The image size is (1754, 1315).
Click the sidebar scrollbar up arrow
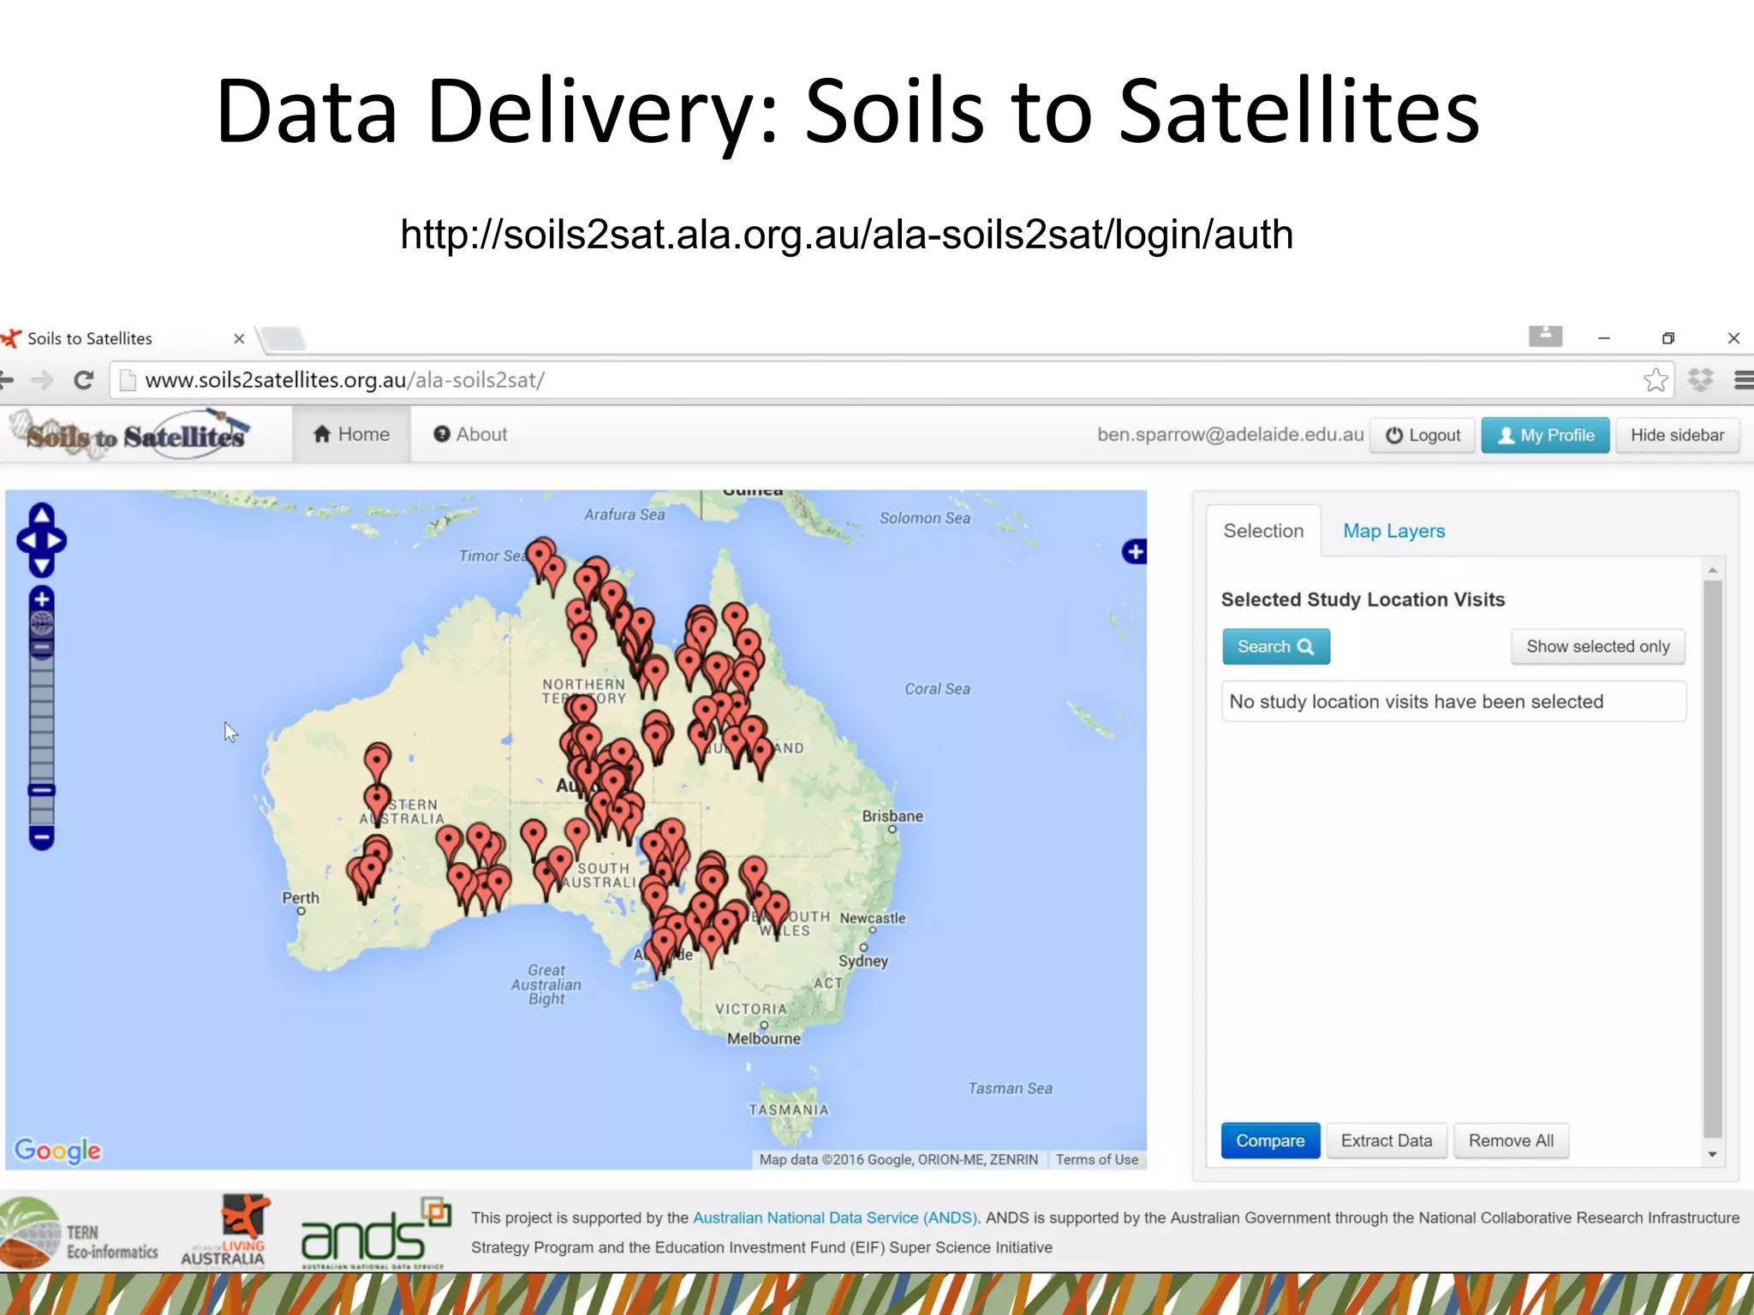pos(1712,569)
